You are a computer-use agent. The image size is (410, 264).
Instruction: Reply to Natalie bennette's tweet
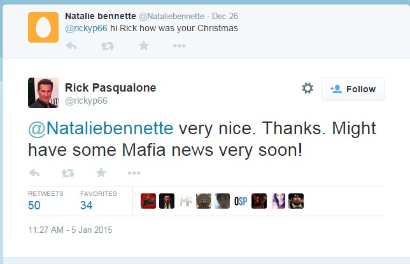71,46
